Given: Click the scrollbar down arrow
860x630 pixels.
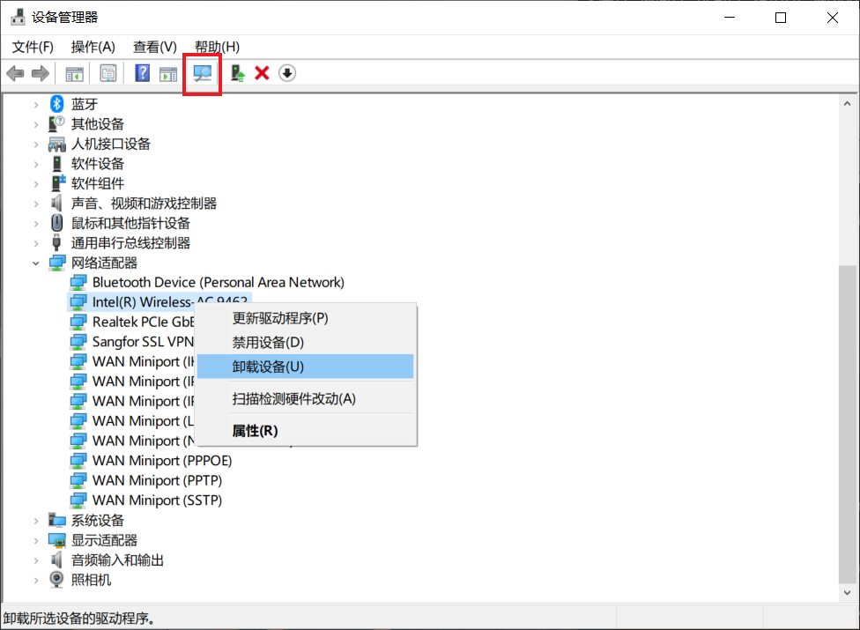Looking at the screenshot, I should click(848, 593).
